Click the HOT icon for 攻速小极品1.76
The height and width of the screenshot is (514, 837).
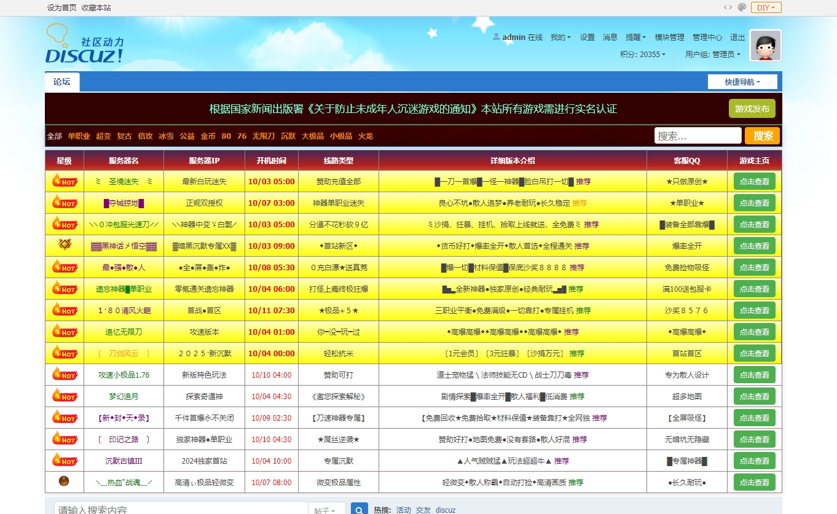pos(65,375)
